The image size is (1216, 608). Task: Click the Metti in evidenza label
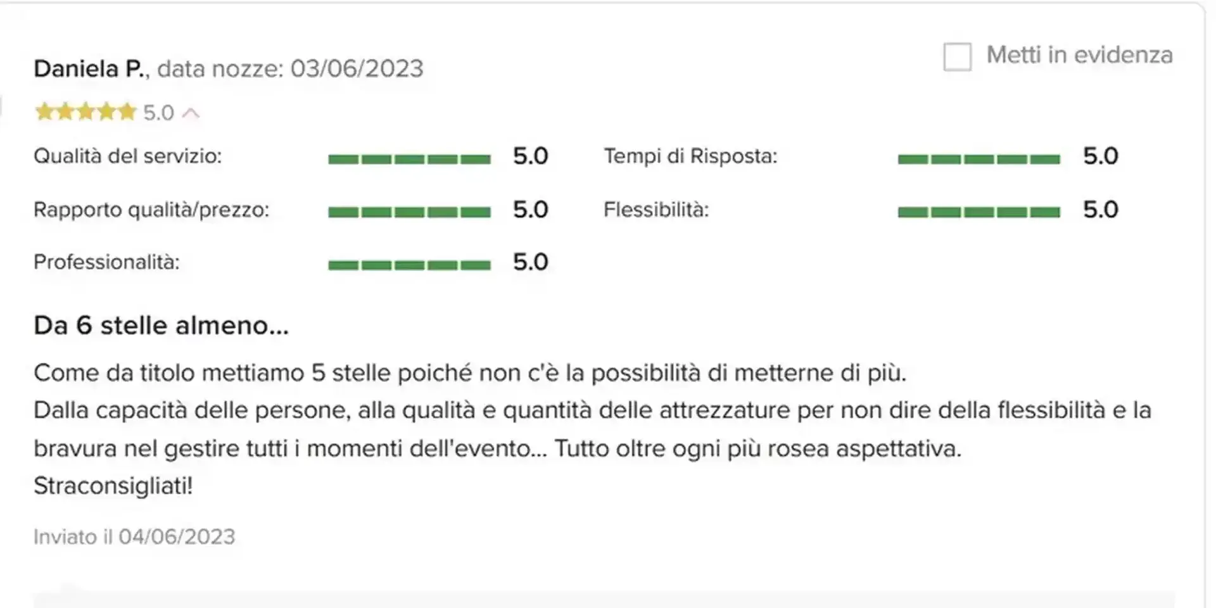pyautogui.click(x=1079, y=55)
